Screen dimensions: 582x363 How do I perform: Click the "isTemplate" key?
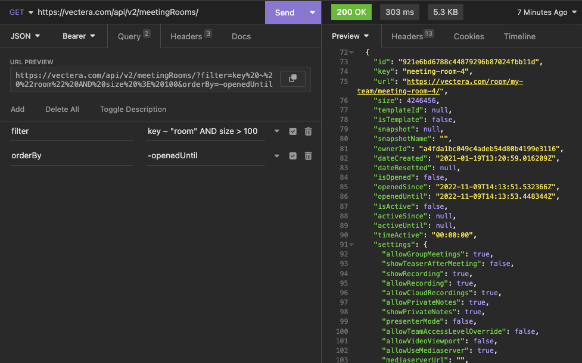399,120
